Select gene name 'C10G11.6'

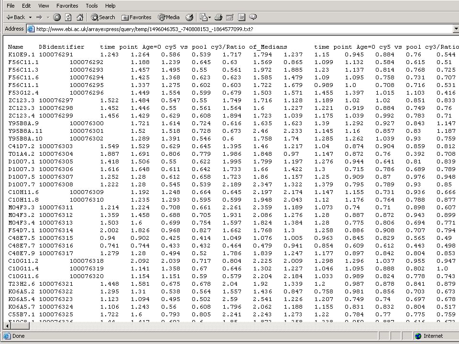(x=23, y=276)
